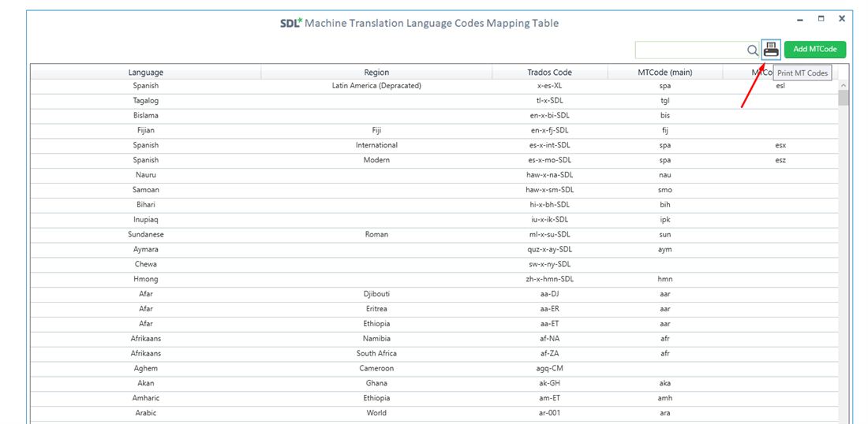Select the 'en-x-fj-SDL' code cell
868x424 pixels.
(550, 131)
